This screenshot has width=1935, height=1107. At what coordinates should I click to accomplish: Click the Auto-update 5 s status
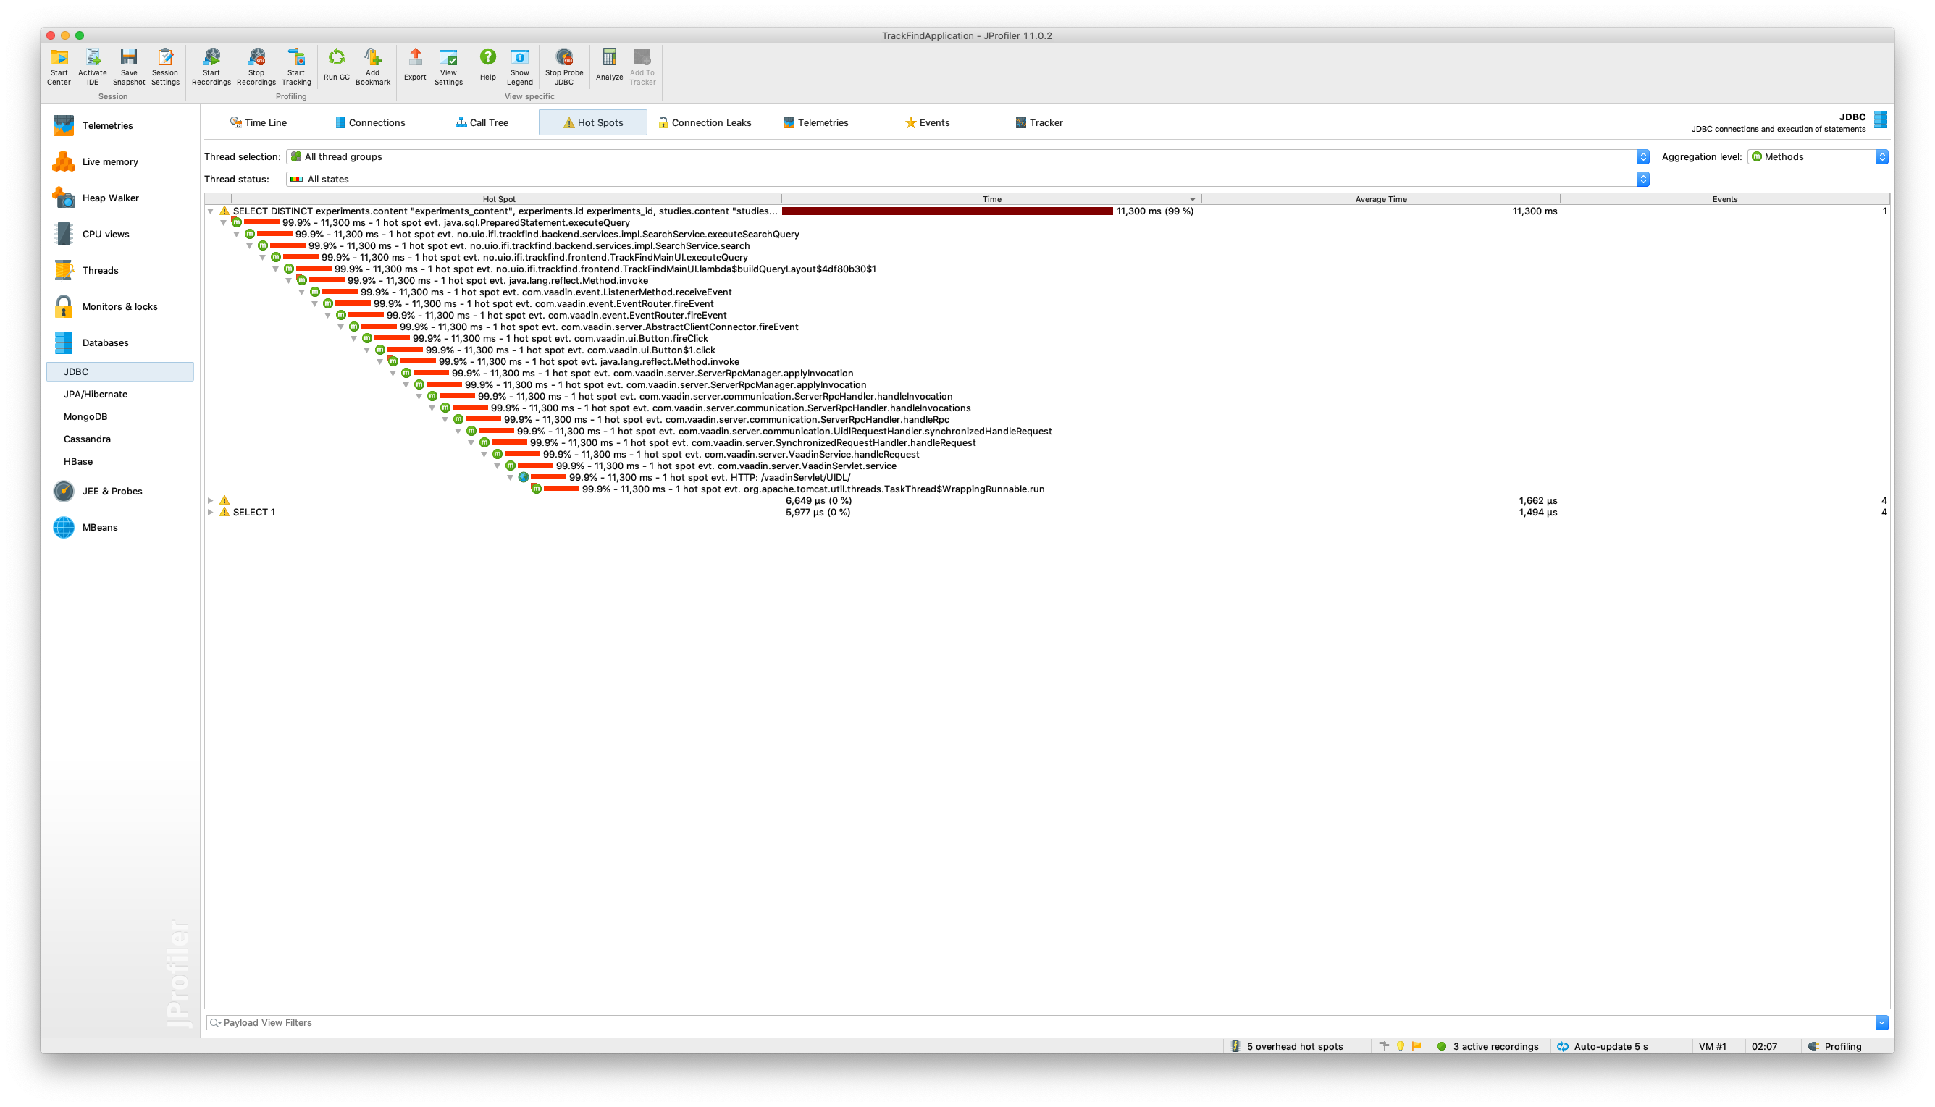coord(1603,1047)
